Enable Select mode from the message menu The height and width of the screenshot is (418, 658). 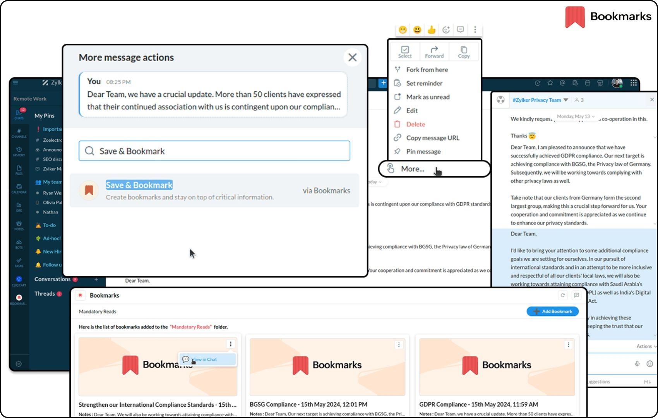pos(404,51)
